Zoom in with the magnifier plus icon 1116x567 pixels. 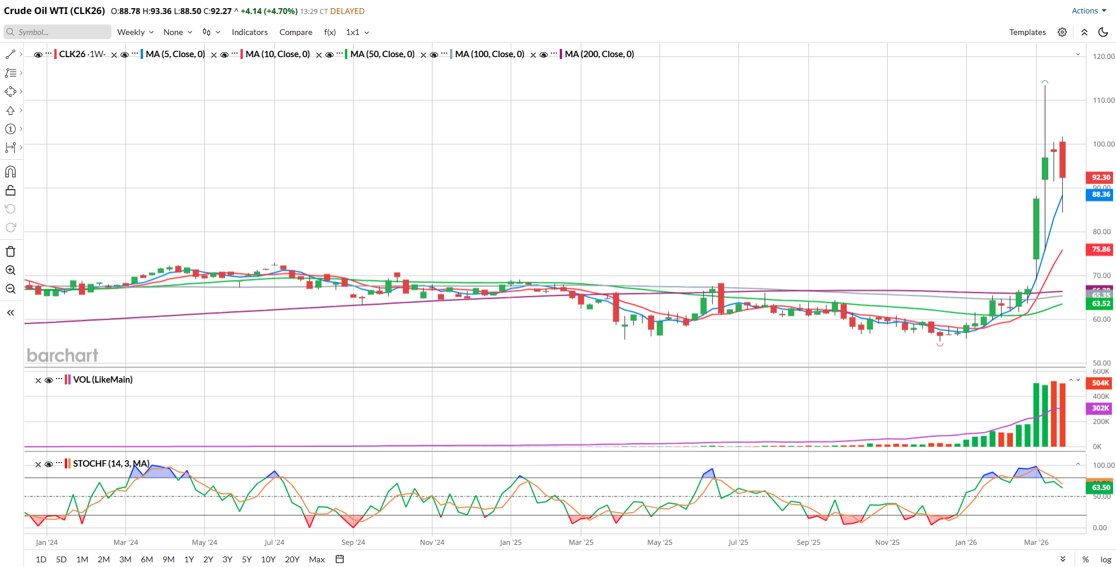pyautogui.click(x=11, y=270)
